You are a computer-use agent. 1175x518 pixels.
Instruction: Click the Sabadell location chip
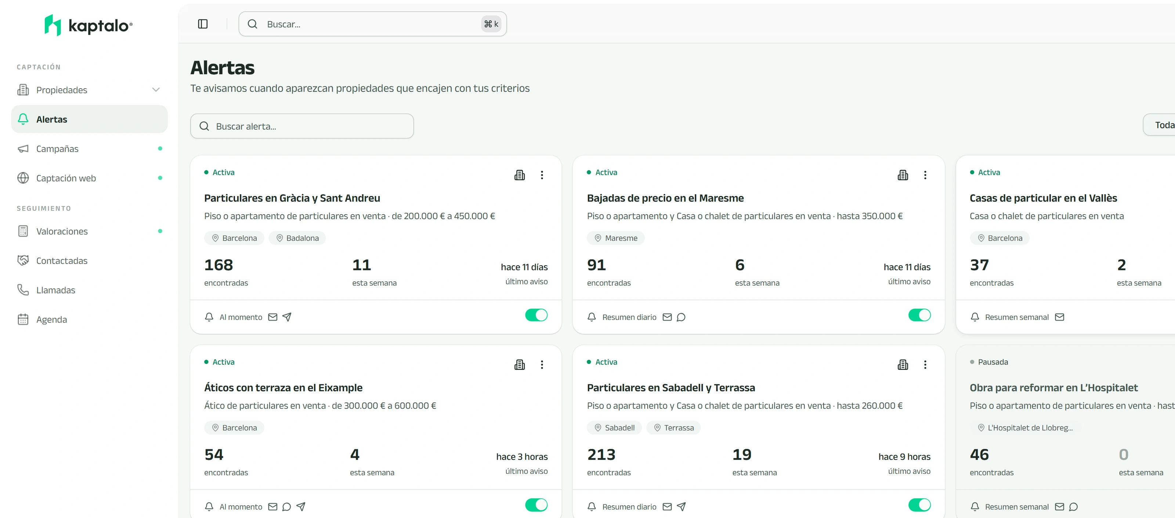point(614,428)
